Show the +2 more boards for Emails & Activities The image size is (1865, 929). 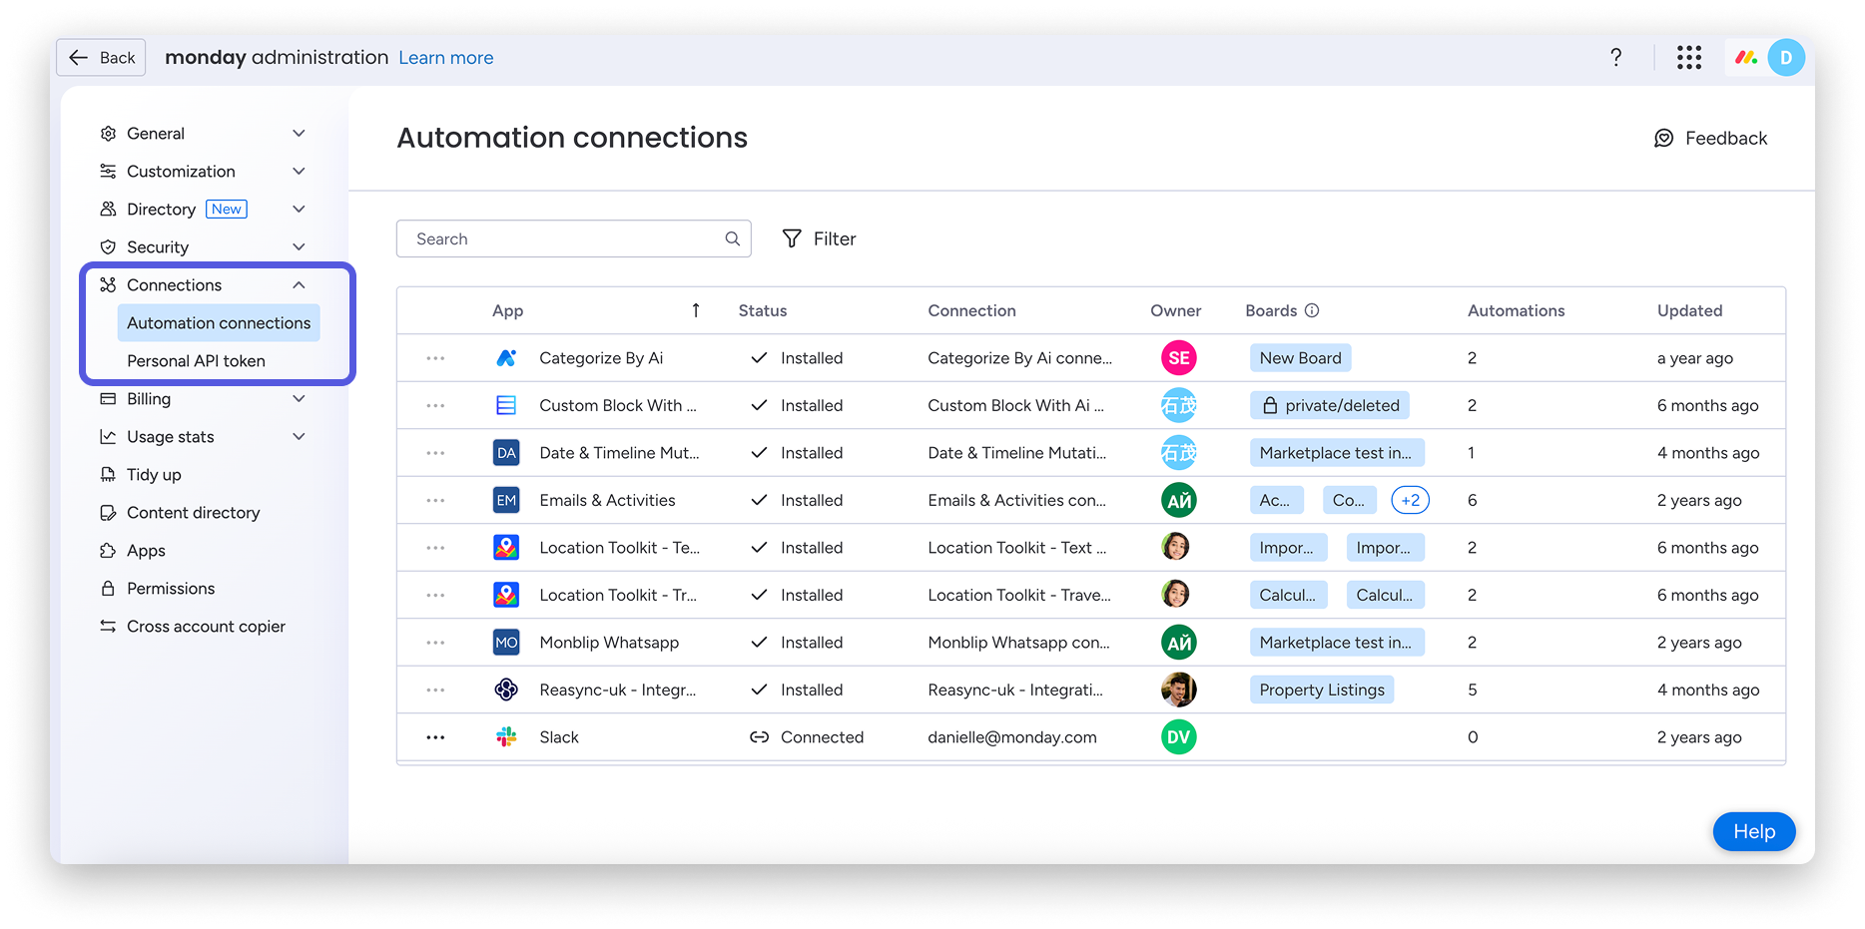click(1410, 500)
